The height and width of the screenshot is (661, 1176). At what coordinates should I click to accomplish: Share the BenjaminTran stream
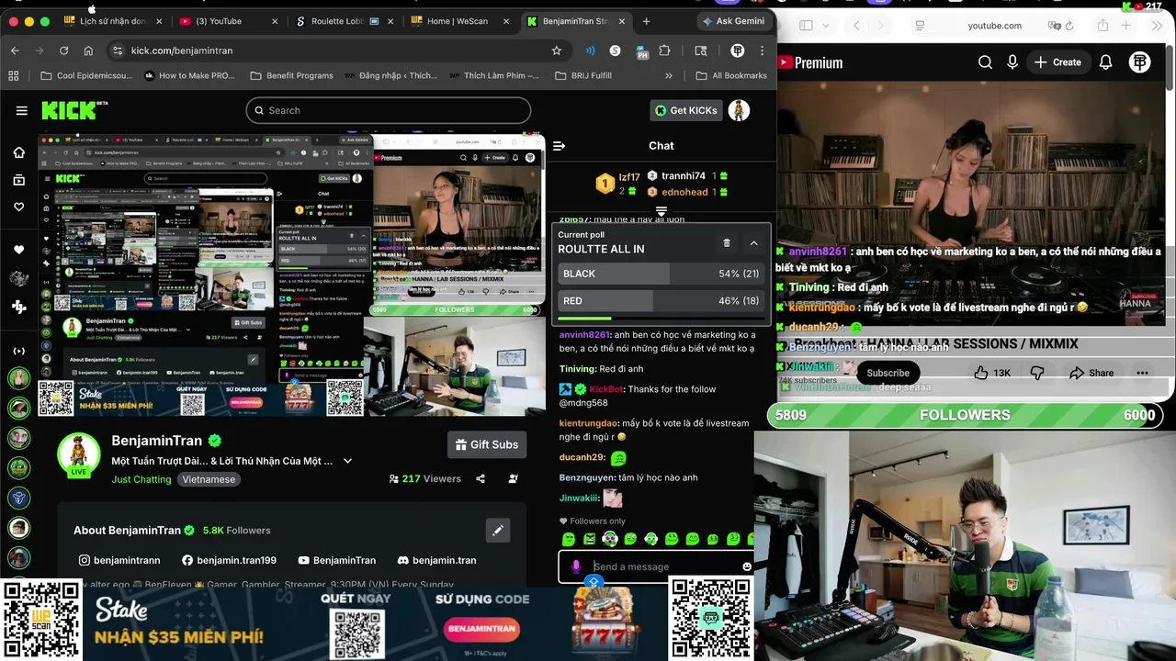click(481, 478)
